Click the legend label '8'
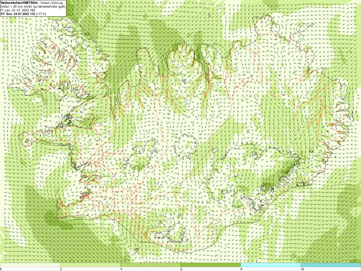 coord(241,269)
